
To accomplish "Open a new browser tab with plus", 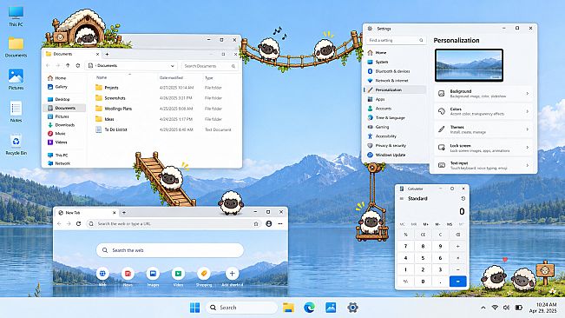I will pyautogui.click(x=124, y=213).
